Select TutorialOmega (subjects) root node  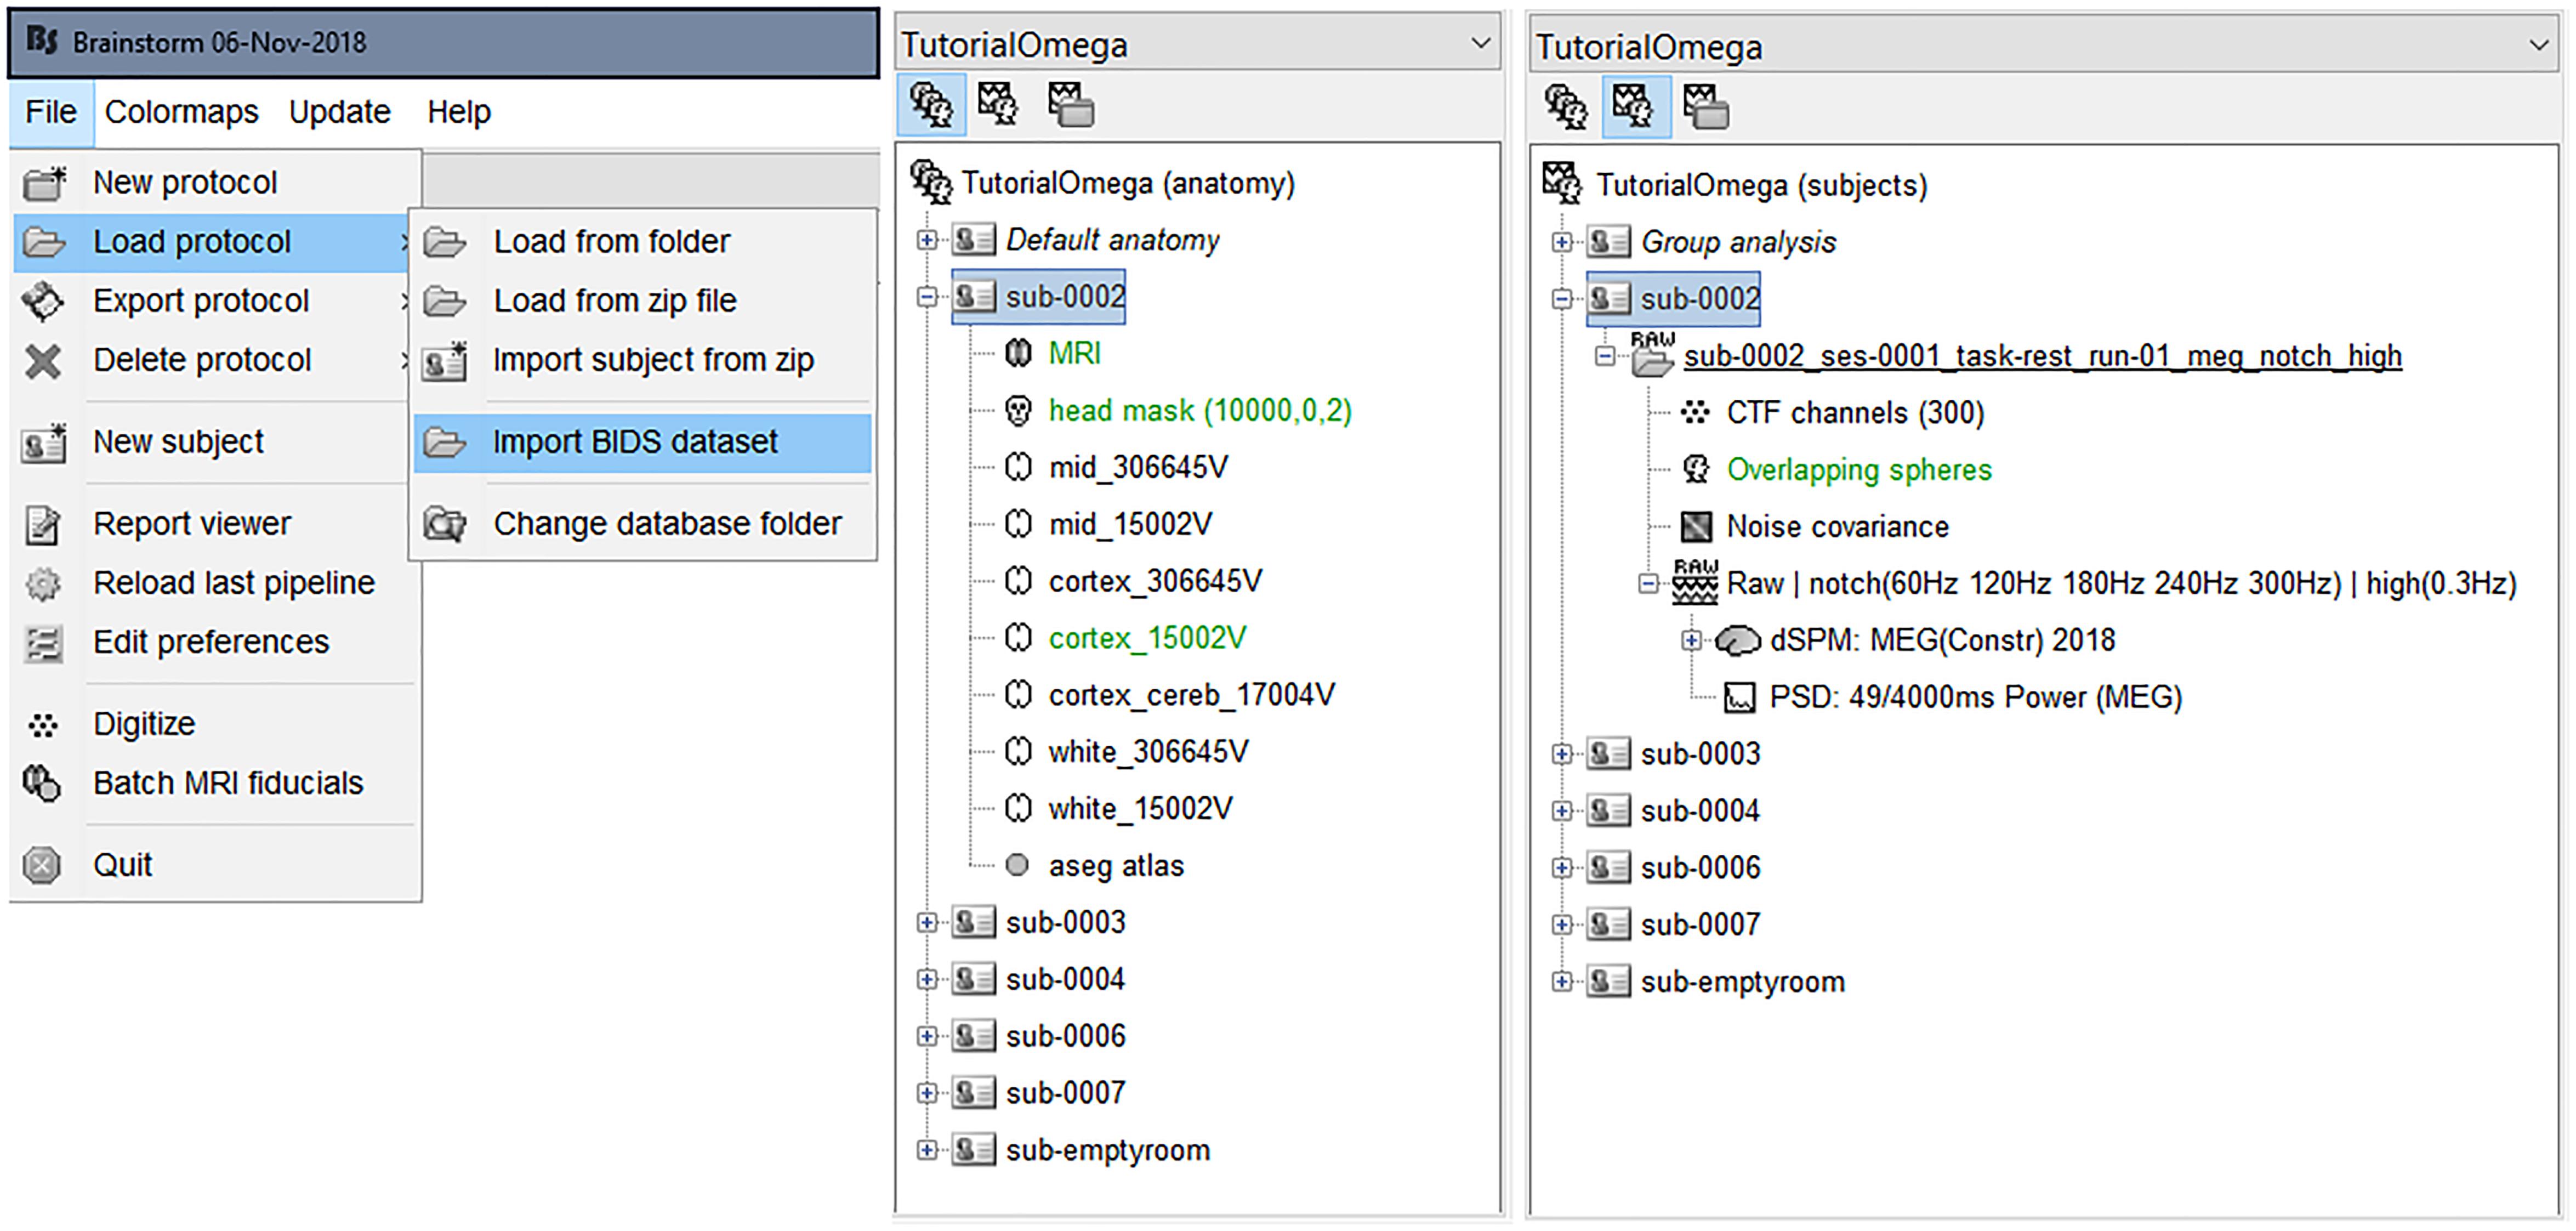pyautogui.click(x=1762, y=185)
